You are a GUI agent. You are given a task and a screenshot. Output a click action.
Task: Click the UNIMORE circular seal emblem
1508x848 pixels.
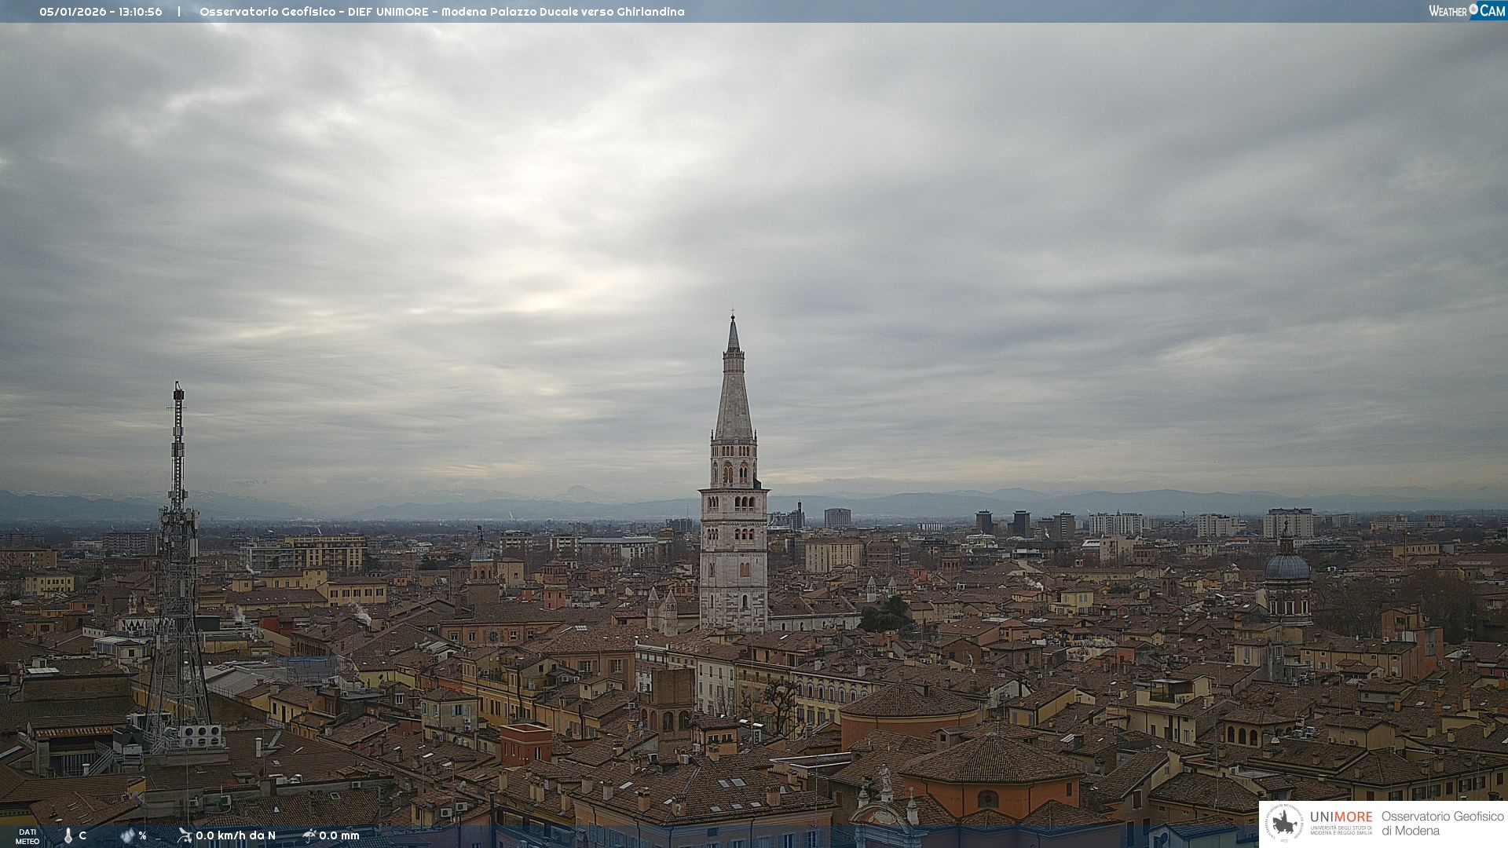1284,822
